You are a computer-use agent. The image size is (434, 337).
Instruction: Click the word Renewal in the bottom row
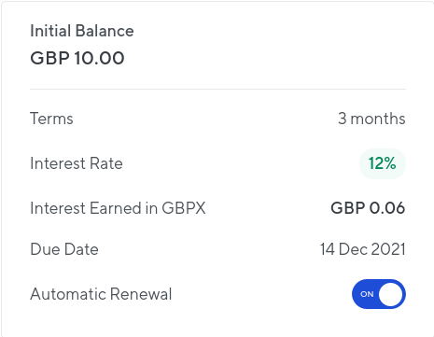[141, 294]
